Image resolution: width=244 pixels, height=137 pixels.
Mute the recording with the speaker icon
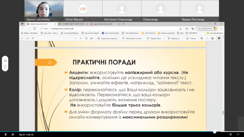[13, 134]
